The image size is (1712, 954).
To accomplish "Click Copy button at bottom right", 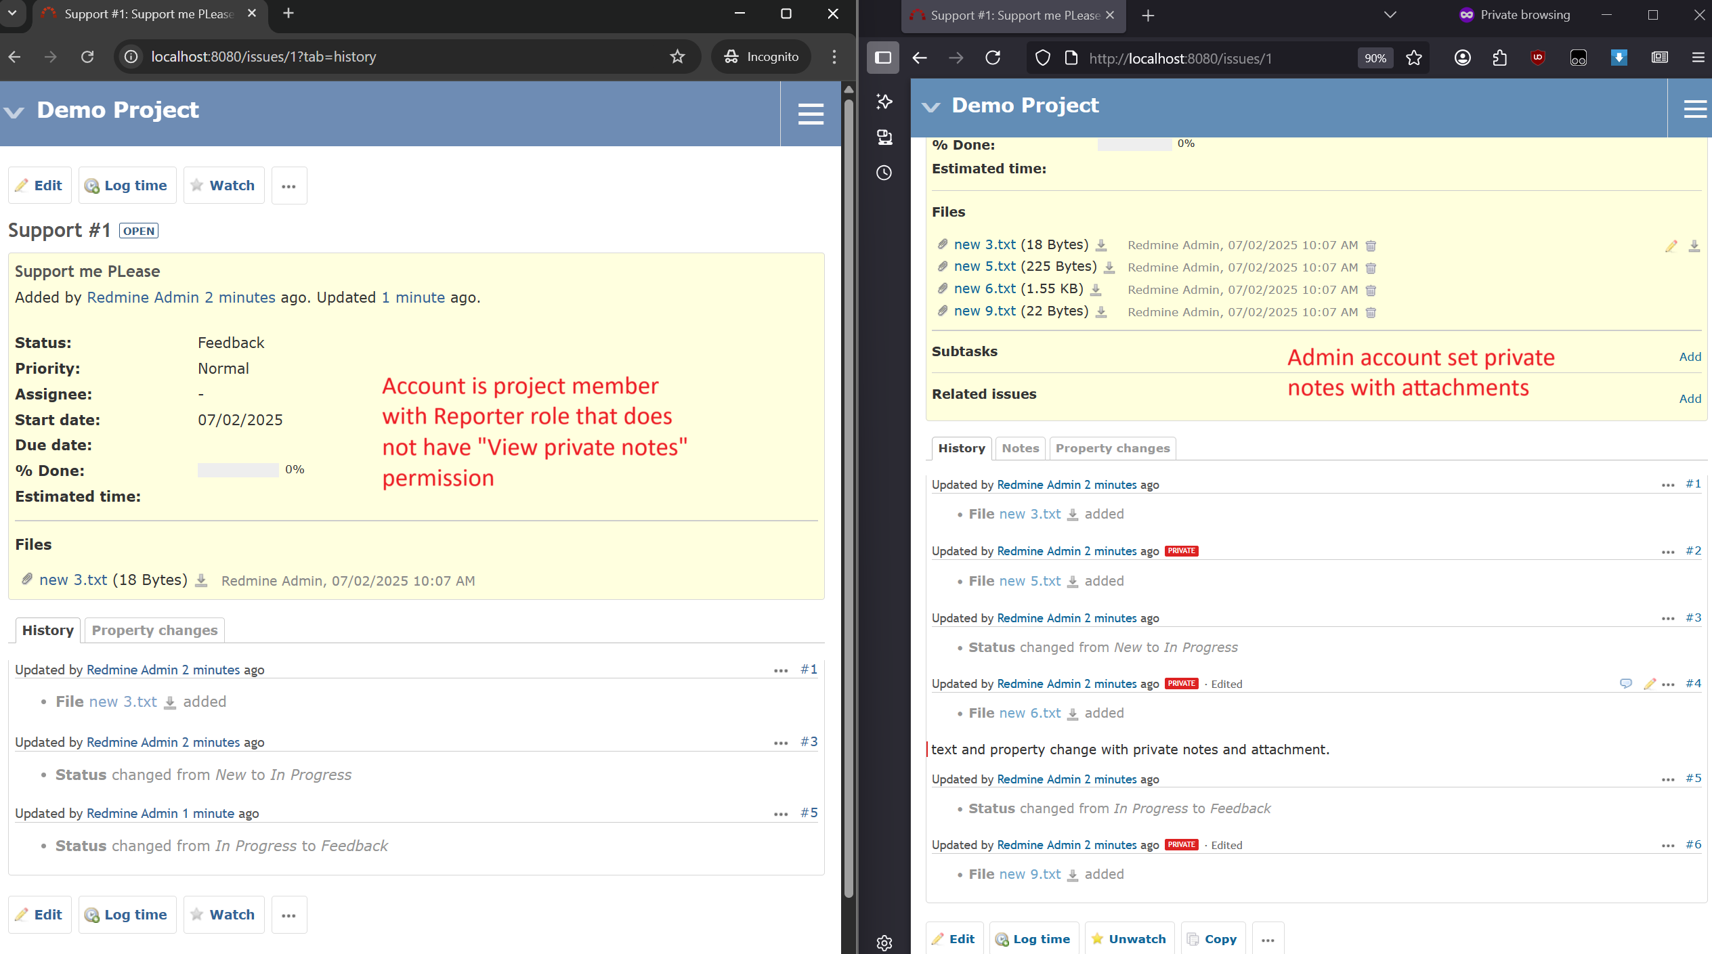I will click(x=1212, y=938).
